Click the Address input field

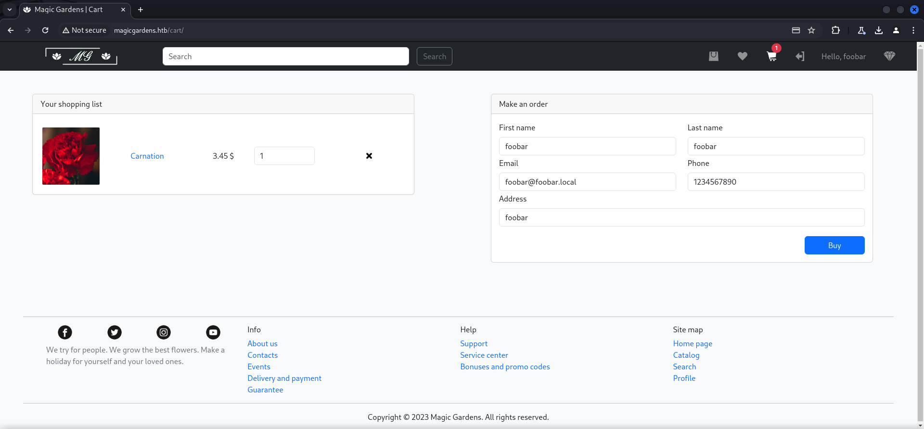681,217
